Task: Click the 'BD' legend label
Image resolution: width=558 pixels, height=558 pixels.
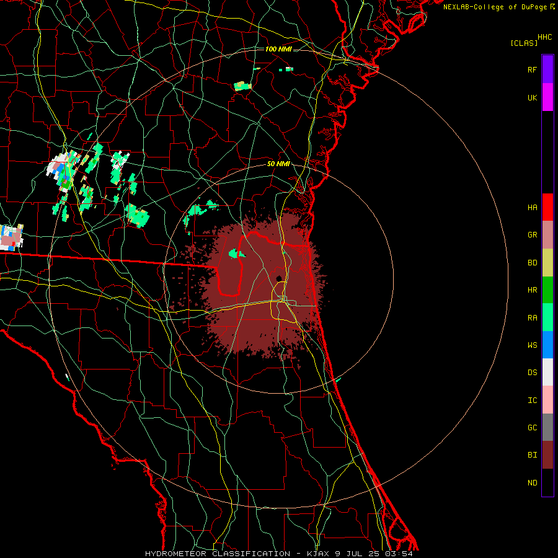Action: tap(532, 263)
